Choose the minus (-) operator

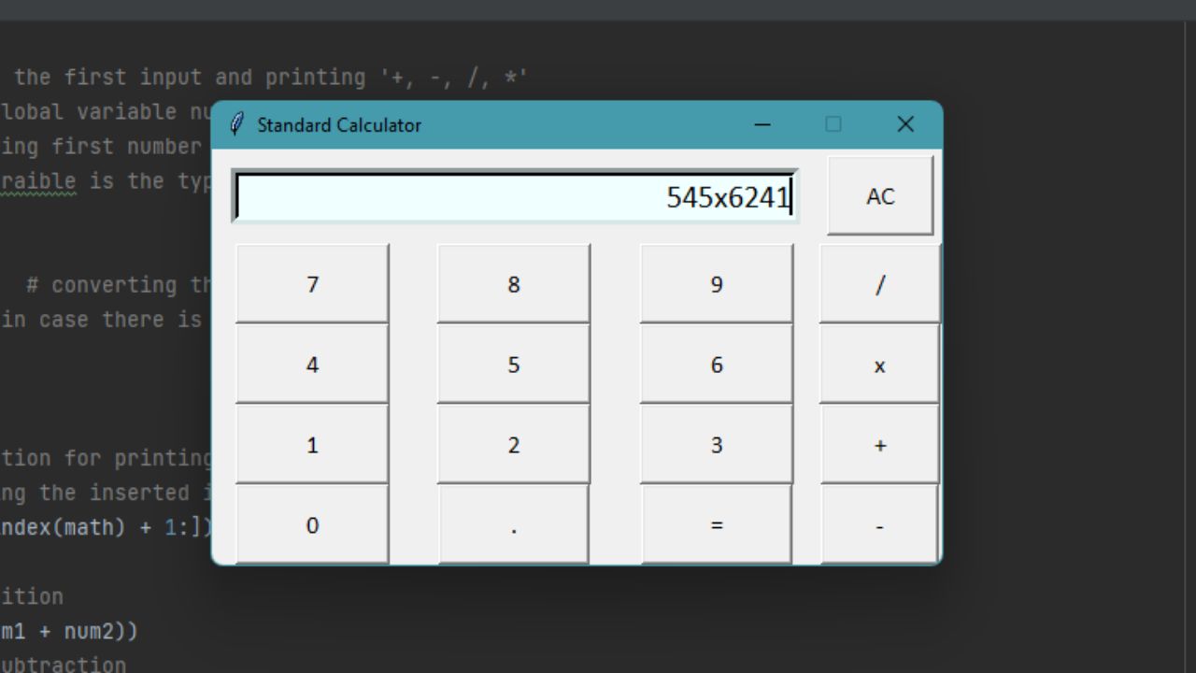tap(880, 524)
